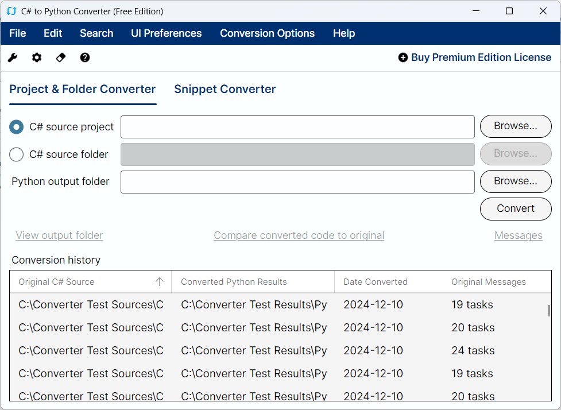Click the conversion history vertical scrollbar
Screen dimensions: 561x410
tap(549, 311)
